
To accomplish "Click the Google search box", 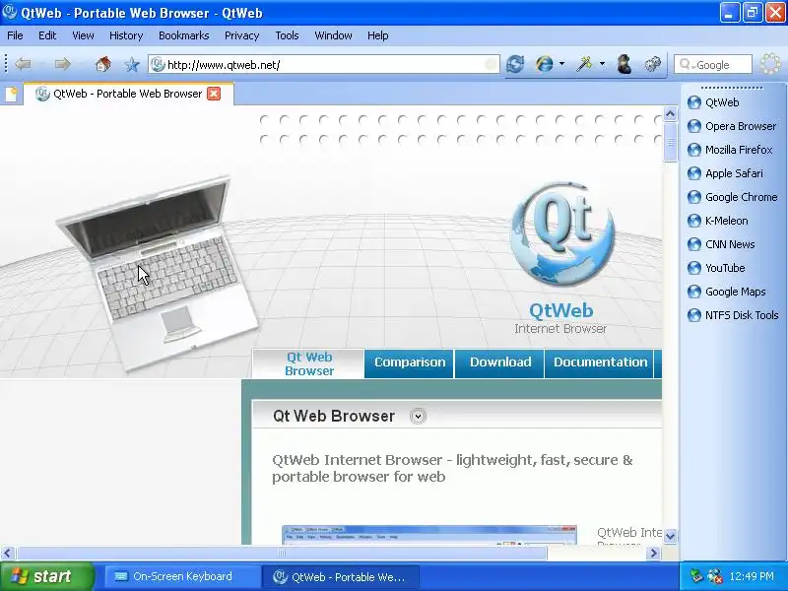I will [x=712, y=65].
